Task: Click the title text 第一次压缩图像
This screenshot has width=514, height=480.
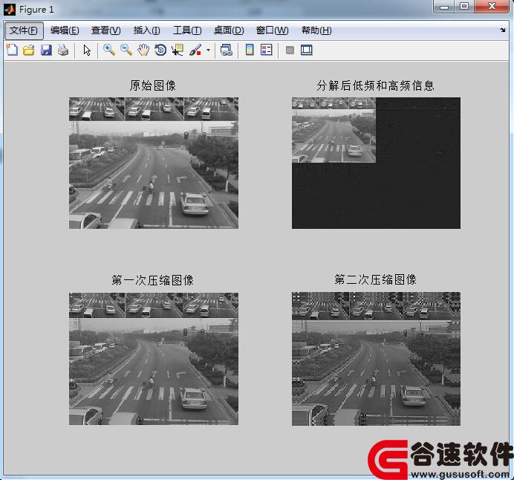Action: 153,280
